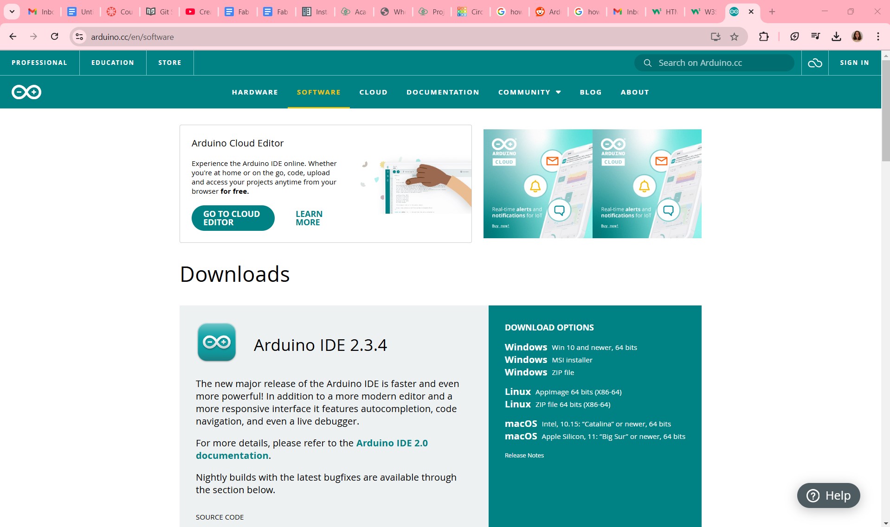Open the Documentation menu item
Viewport: 890px width, 527px height.
pos(443,92)
